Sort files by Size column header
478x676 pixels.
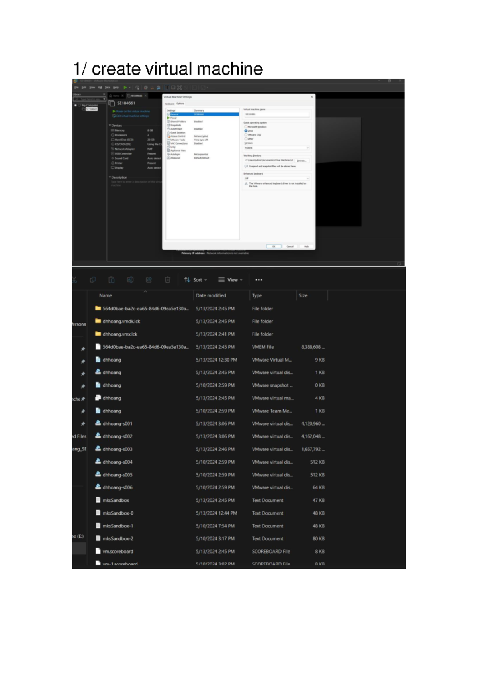pos(303,295)
